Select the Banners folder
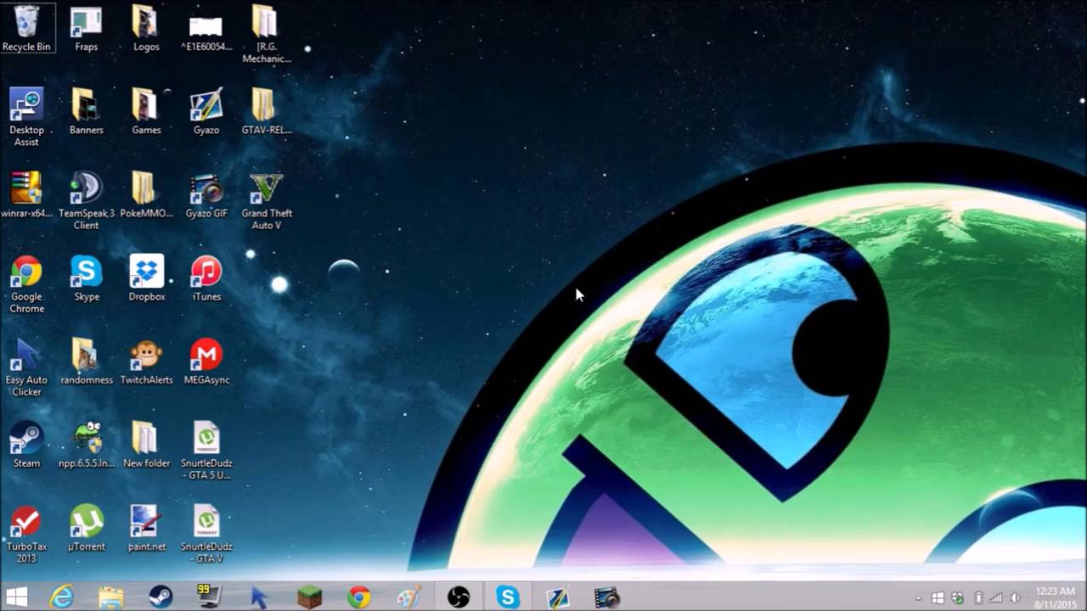The image size is (1087, 611). click(86, 111)
